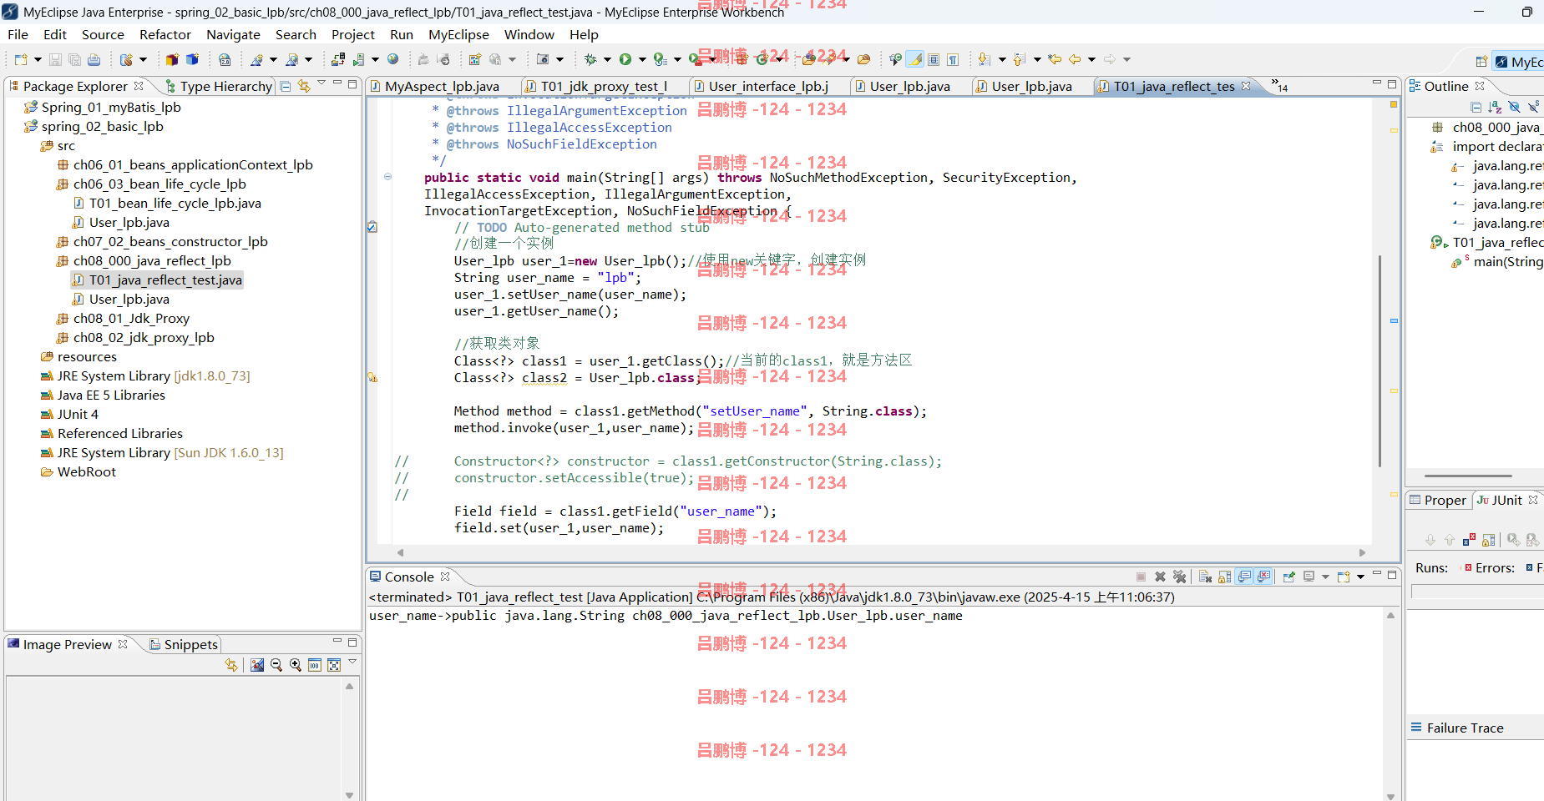Click the Save All toolbar icon
Viewport: 1544px width, 801px height.
coord(74,59)
